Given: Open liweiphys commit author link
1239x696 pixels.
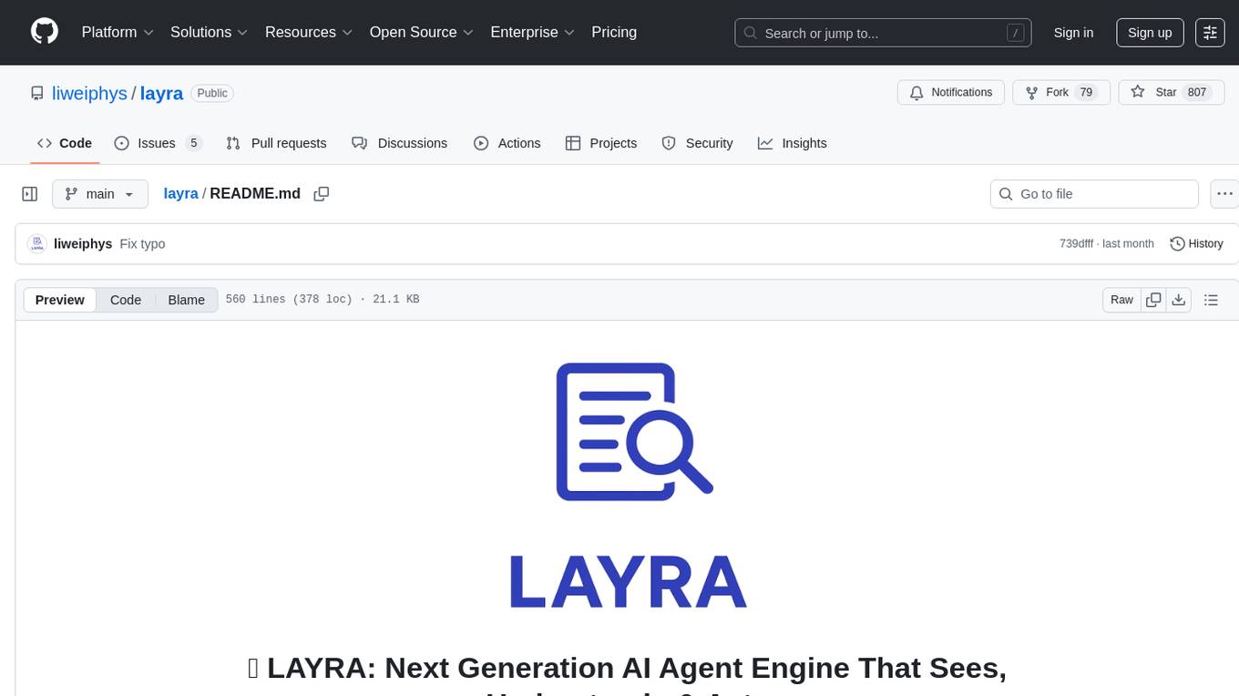Looking at the screenshot, I should pyautogui.click(x=83, y=244).
